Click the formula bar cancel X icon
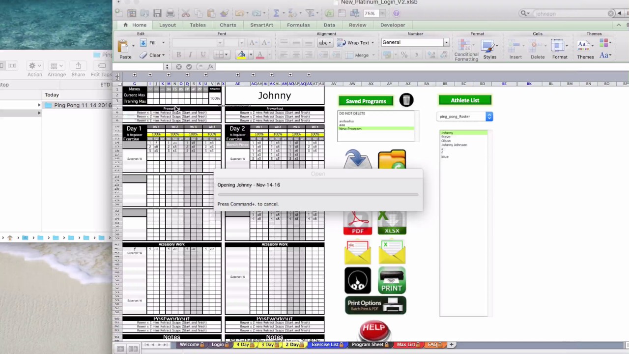The height and width of the screenshot is (354, 629). tap(179, 66)
